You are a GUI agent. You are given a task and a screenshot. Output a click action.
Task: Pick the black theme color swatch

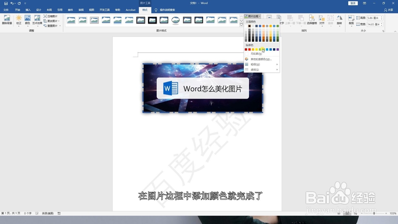[249, 26]
